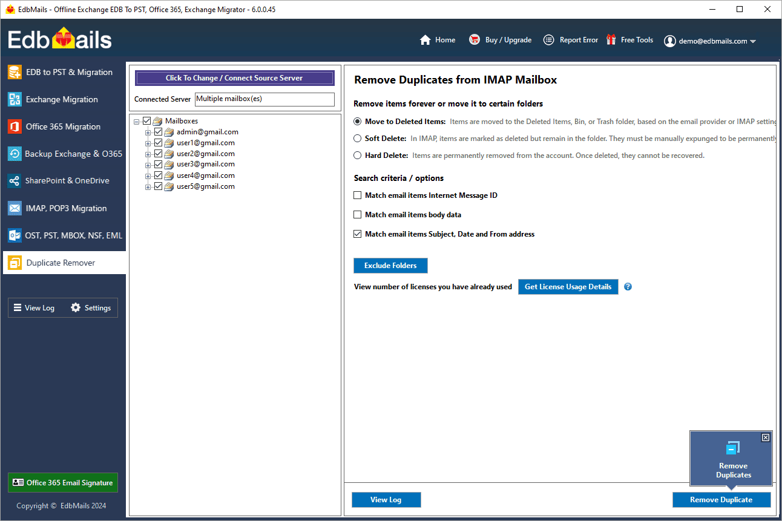782x521 pixels.
Task: Expand the user4@gmail.com mailbox node
Action: click(x=148, y=176)
